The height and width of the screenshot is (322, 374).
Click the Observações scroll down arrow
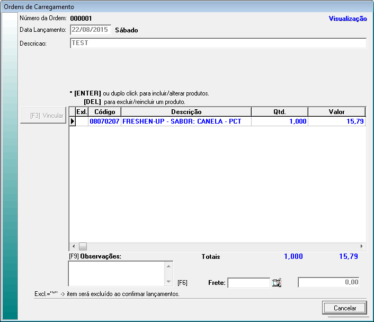(168, 282)
